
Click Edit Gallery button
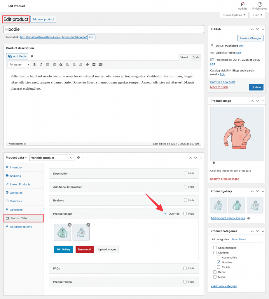tap(63, 249)
